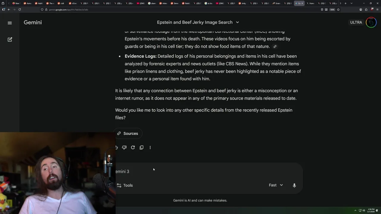Click the 'Evidence Logs:' bold heading
The height and width of the screenshot is (214, 381).
140,56
